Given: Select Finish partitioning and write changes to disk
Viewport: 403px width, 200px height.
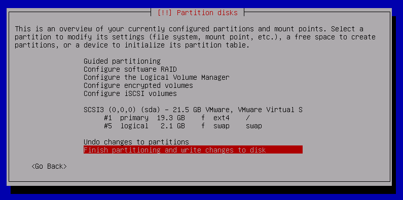Looking at the screenshot, I should pyautogui.click(x=193, y=150).
